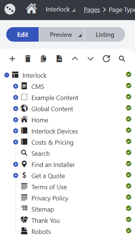
Task: Click the Terms of Use text-lines icon
Action: point(24,186)
